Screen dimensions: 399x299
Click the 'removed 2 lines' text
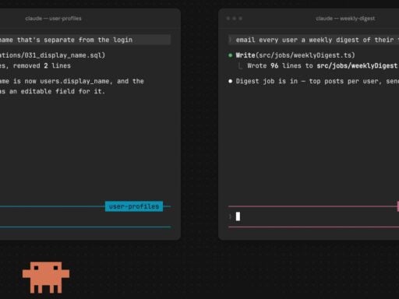(x=42, y=65)
